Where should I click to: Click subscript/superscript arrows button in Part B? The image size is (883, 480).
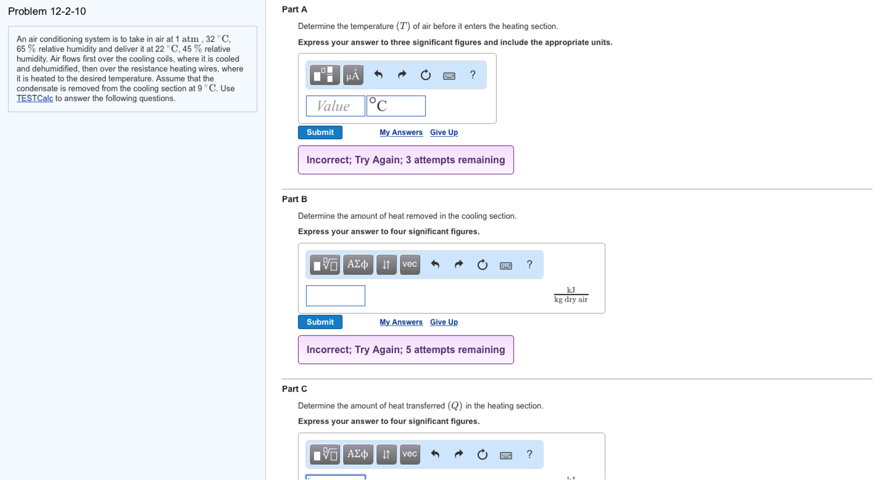coord(386,265)
